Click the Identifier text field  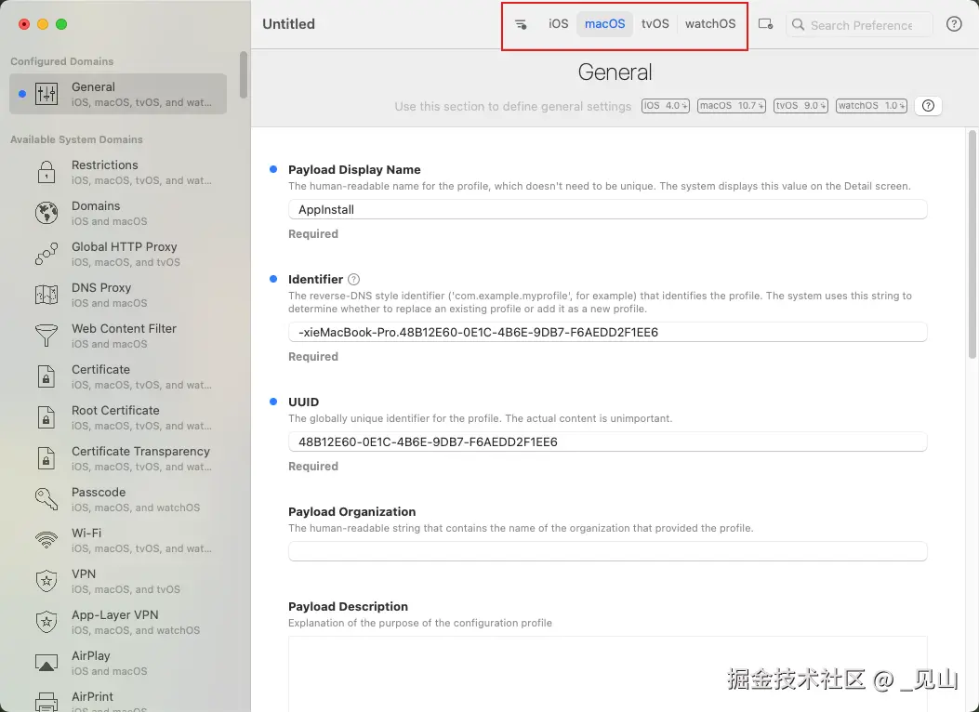pos(607,332)
